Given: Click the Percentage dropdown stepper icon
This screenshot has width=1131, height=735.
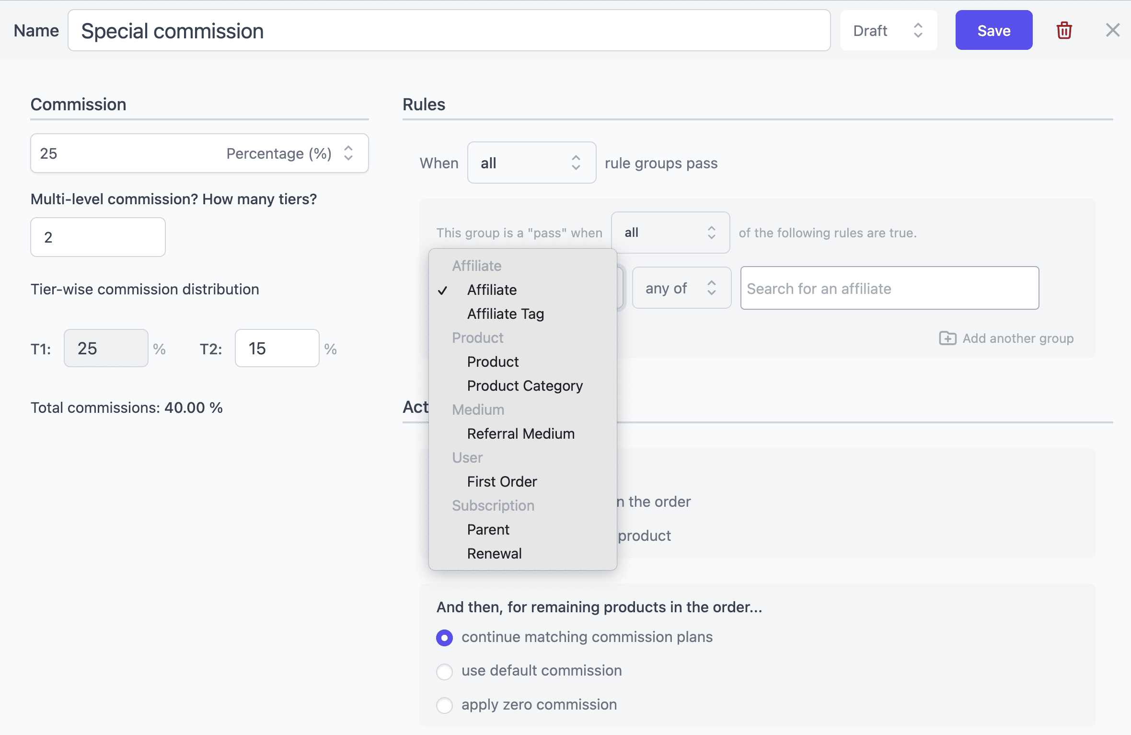Looking at the screenshot, I should pos(351,153).
